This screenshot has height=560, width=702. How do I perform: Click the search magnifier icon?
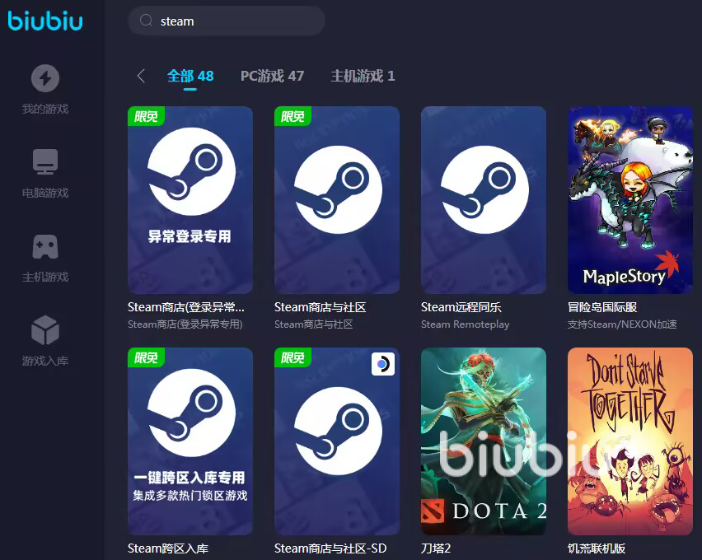click(x=146, y=21)
